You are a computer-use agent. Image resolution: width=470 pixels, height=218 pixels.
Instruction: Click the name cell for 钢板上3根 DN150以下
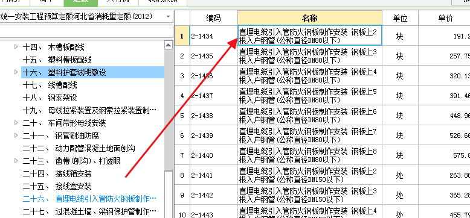pos(310,195)
